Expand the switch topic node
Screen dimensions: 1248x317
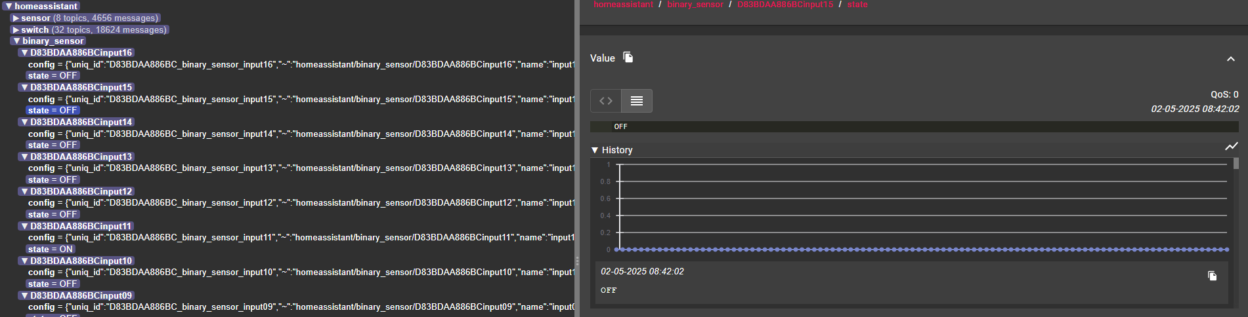[16, 30]
